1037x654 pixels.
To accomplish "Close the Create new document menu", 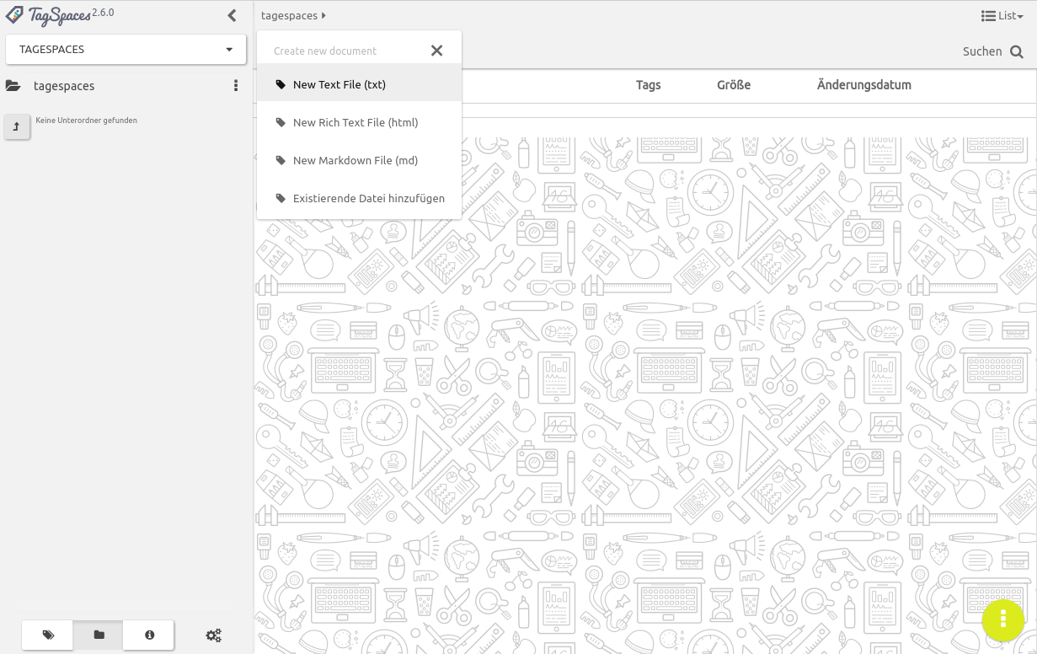I will coord(436,51).
